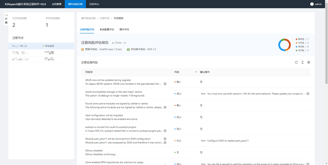
Task: Select the migration node ending _22
Action: (x=41, y=46)
